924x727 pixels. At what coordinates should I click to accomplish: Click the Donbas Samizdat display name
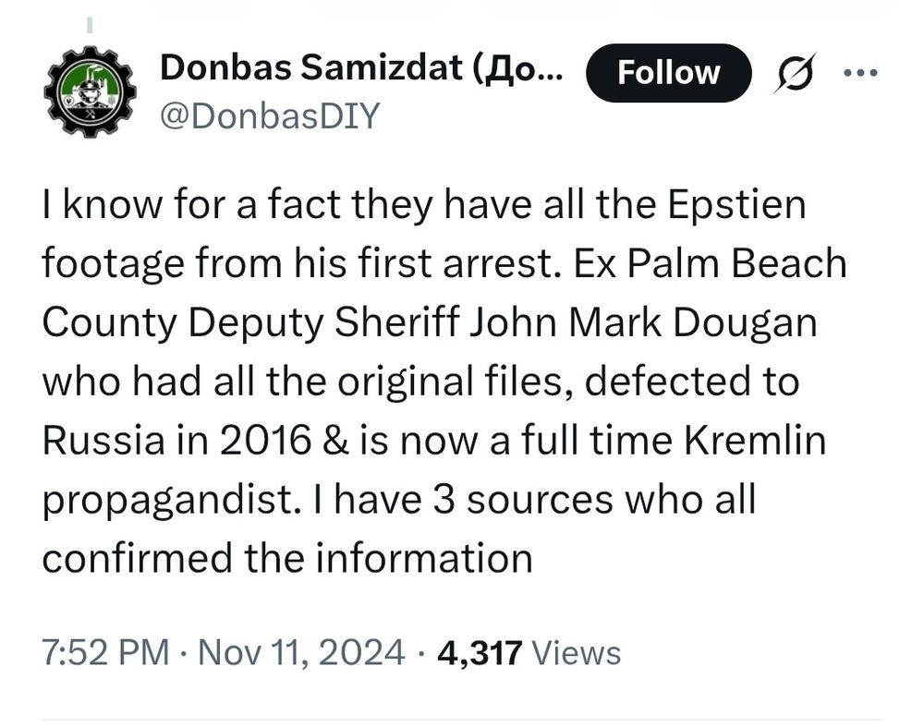360,67
